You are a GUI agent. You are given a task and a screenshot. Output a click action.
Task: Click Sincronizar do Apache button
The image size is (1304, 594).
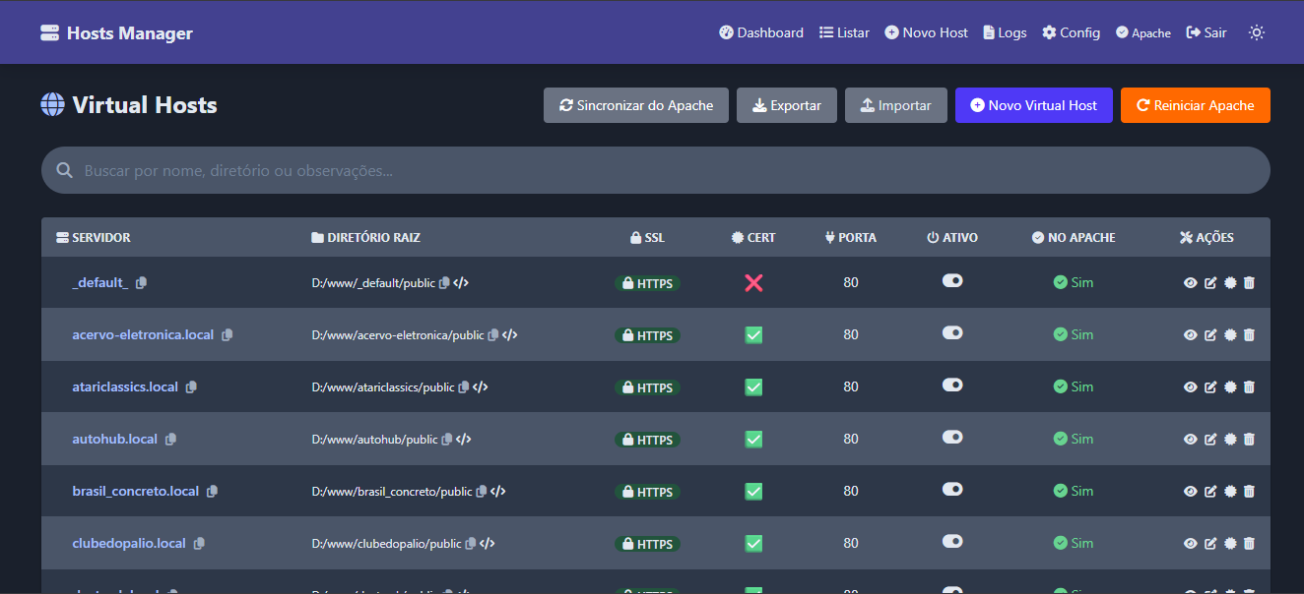[636, 105]
